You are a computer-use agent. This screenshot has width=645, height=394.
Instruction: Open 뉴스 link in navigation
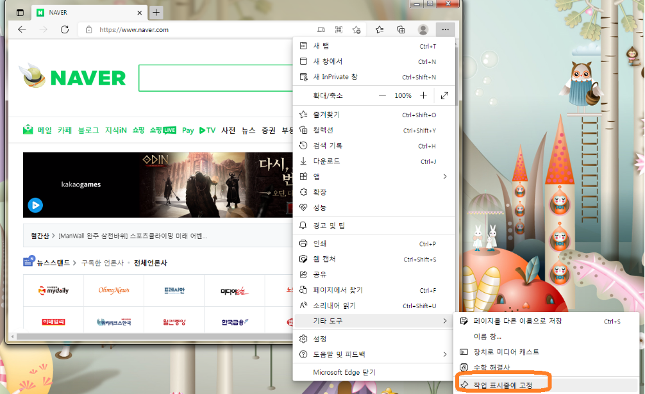click(x=249, y=130)
